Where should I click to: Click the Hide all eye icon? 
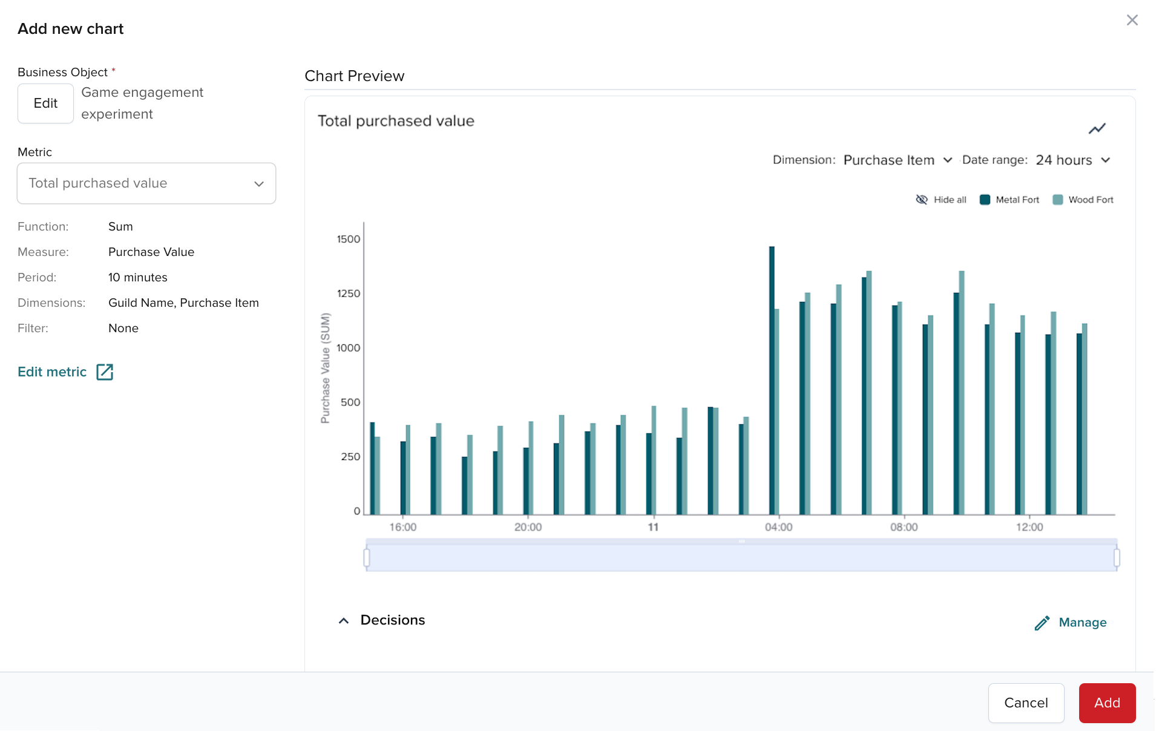point(921,200)
